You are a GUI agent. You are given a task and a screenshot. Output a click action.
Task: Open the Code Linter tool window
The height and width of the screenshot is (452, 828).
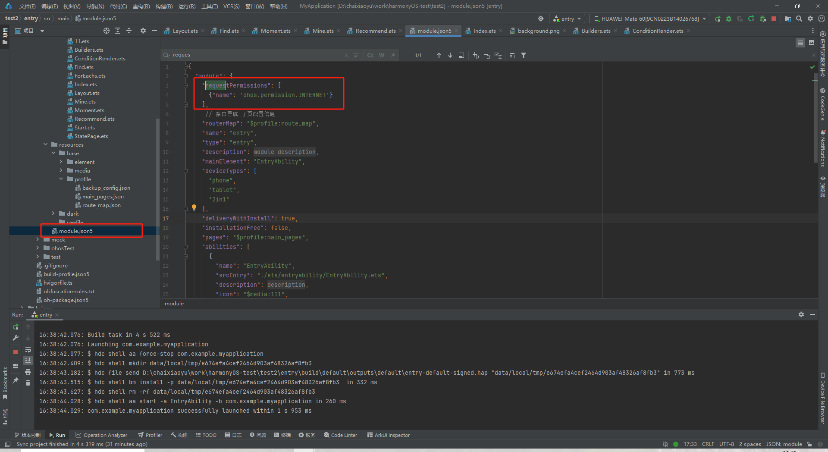[x=341, y=435]
